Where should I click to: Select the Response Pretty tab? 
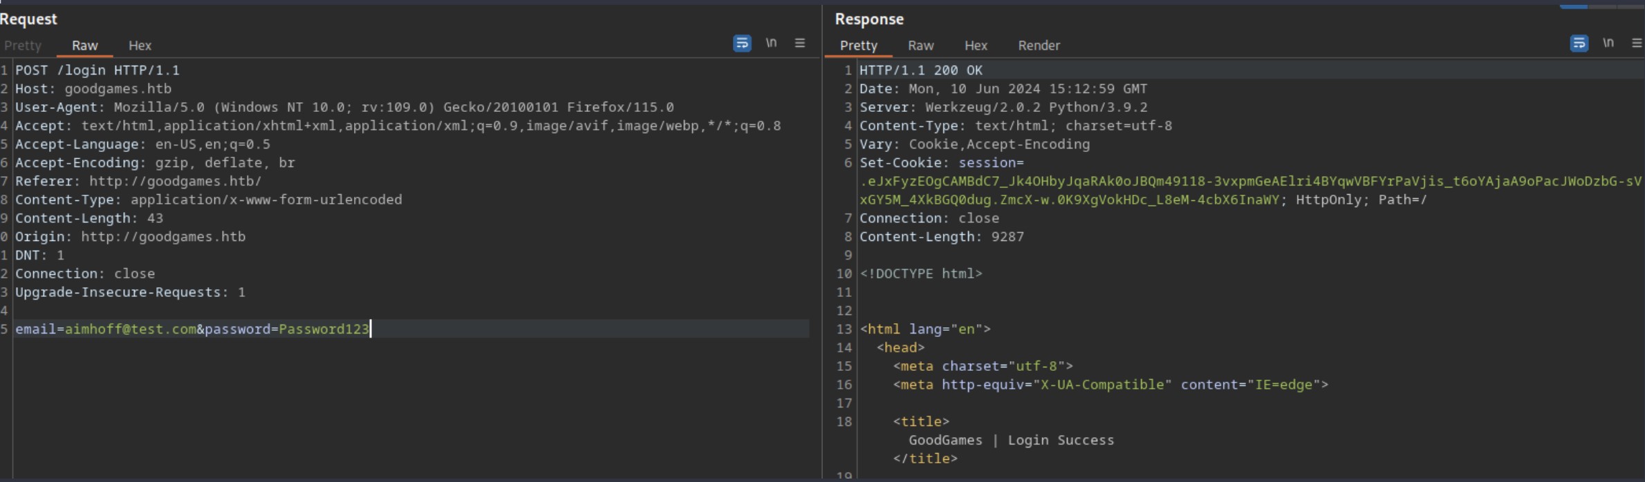pos(859,46)
